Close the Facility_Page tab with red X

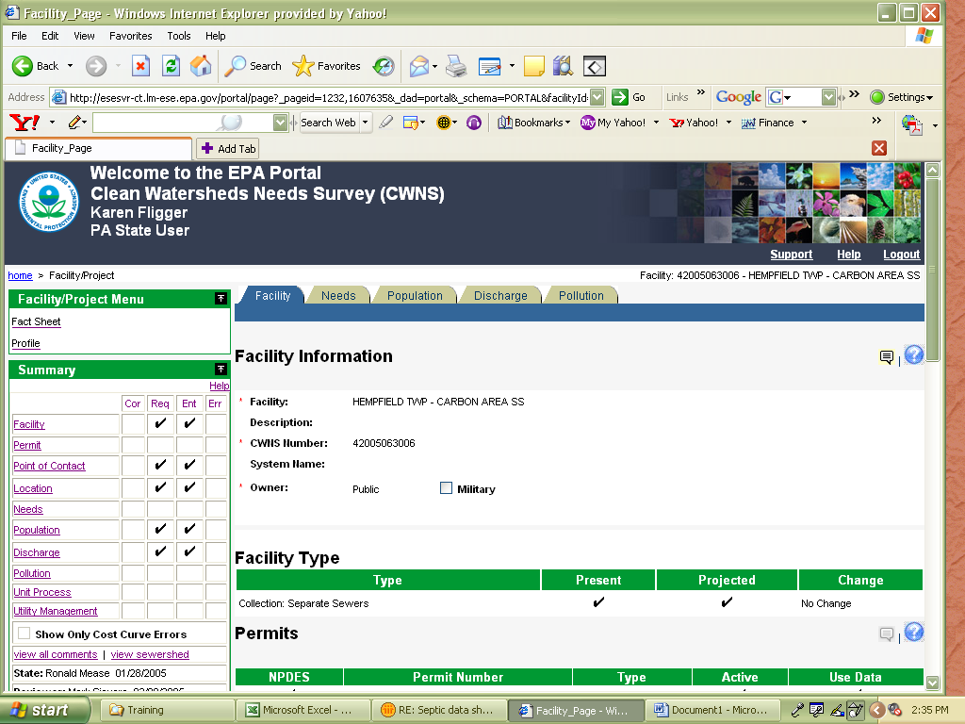[x=879, y=148]
